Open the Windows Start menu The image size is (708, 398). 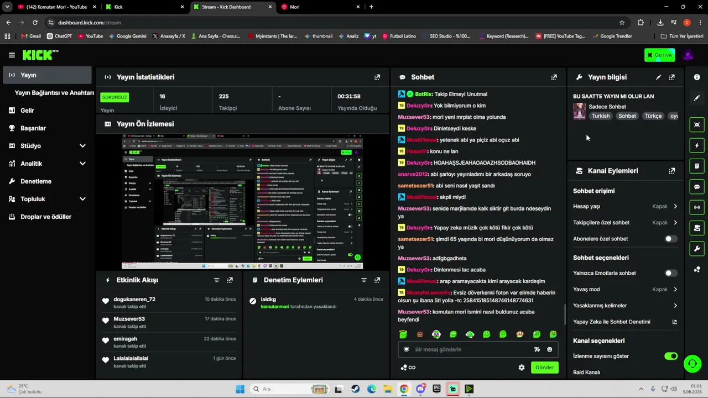pyautogui.click(x=240, y=389)
